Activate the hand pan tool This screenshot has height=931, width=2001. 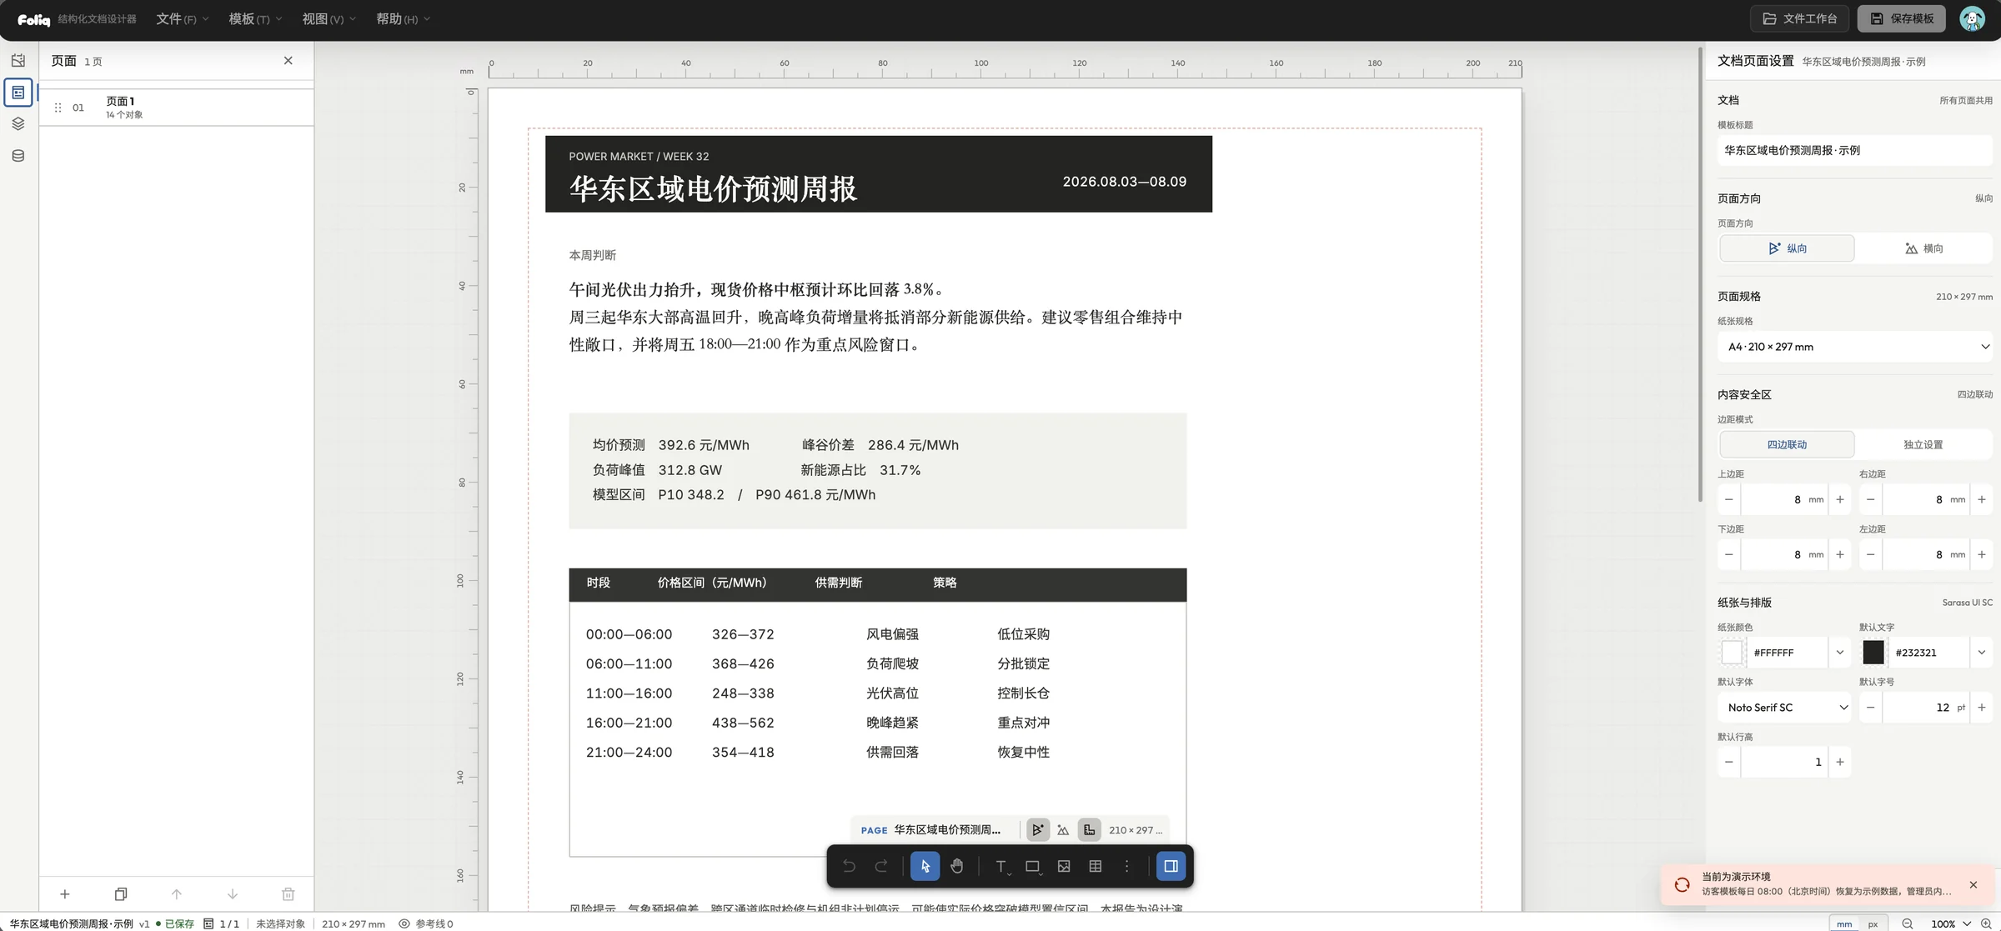coord(956,866)
